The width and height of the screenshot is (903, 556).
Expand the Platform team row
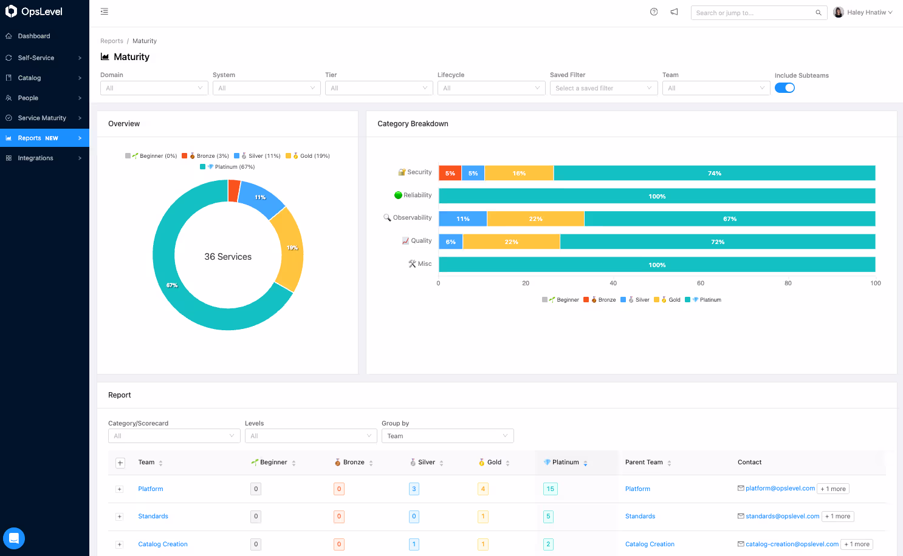[x=120, y=489]
